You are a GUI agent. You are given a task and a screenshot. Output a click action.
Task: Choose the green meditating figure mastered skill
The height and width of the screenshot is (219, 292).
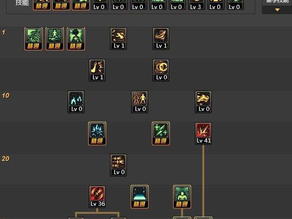point(182,197)
